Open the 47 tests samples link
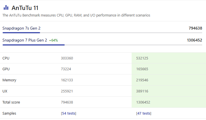This screenshot has width=206, height=120. [144, 113]
